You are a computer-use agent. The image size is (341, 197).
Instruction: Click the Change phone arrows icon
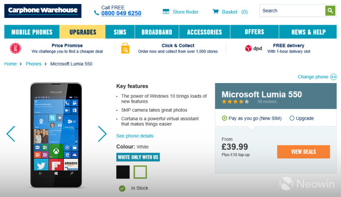point(333,77)
